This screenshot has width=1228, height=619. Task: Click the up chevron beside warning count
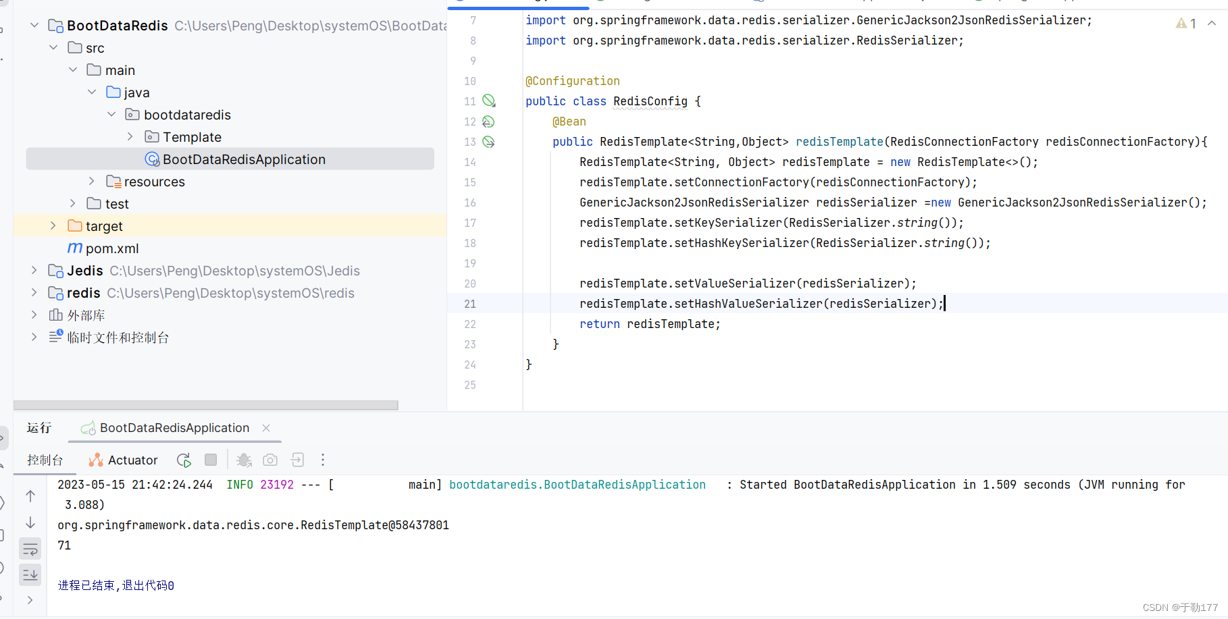click(x=1212, y=24)
